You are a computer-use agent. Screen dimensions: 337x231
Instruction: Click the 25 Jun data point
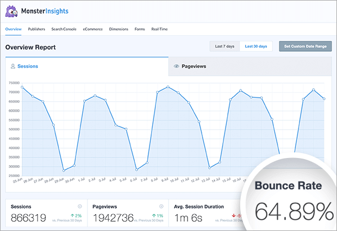(x=22, y=87)
